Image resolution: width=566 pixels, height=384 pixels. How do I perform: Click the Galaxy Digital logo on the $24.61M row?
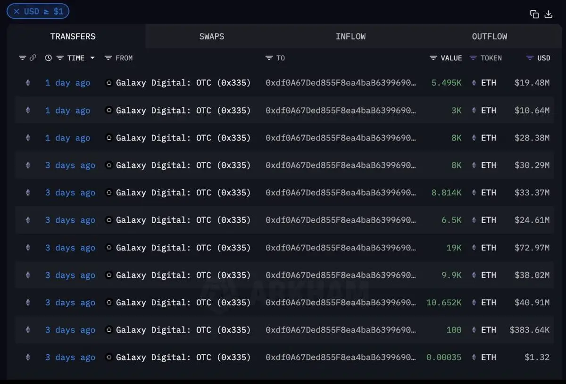click(x=109, y=220)
